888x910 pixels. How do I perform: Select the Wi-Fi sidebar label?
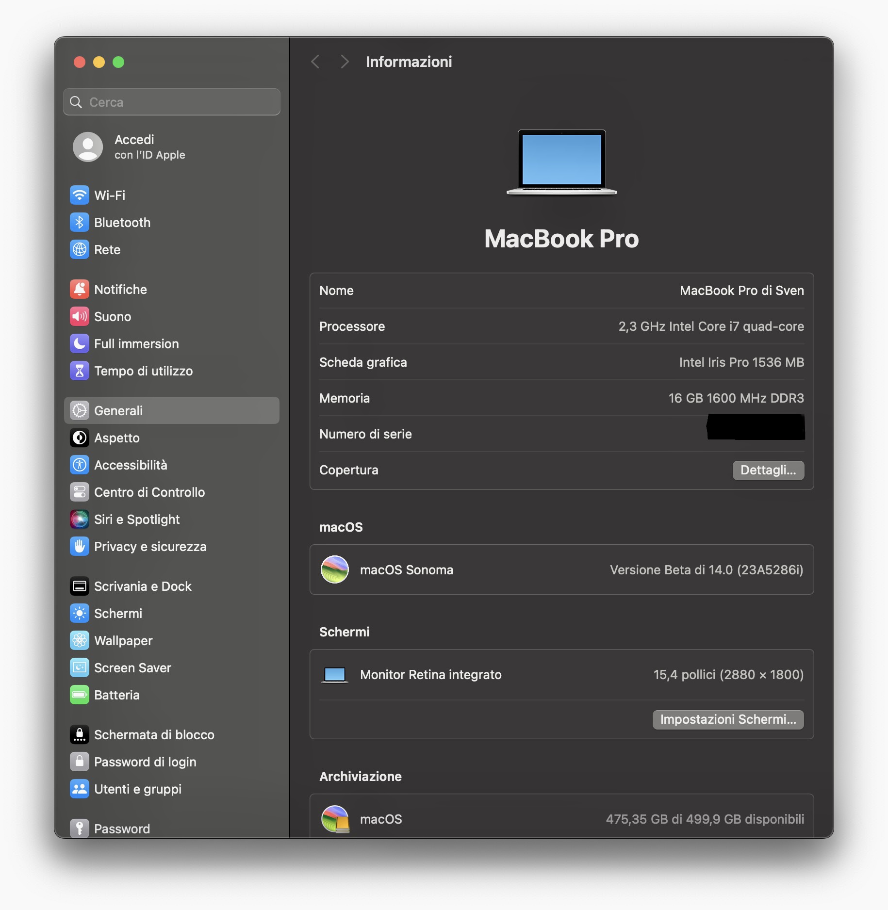[x=110, y=195]
